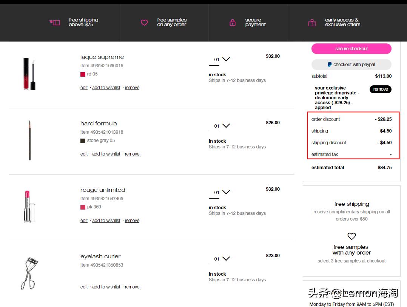Image resolution: width=407 pixels, height=307 pixels.
Task: Expand hard formula quantity selector
Action: [x=226, y=126]
